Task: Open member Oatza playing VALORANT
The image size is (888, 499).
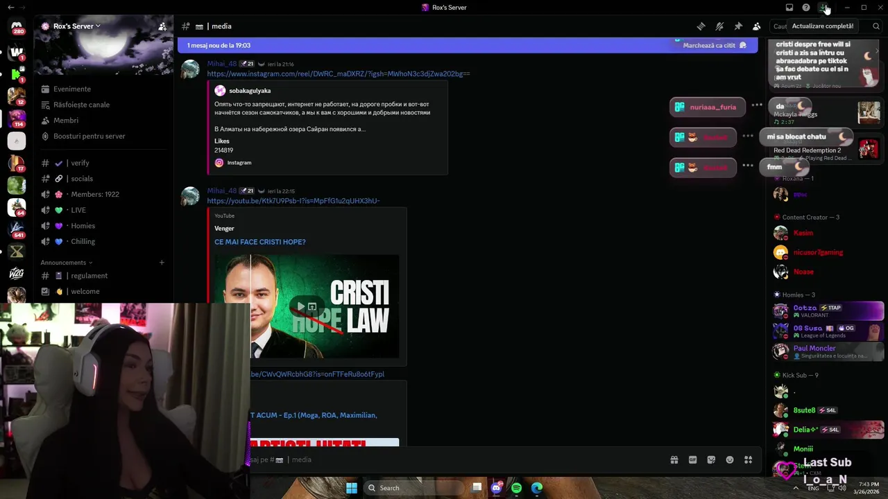Action: [x=828, y=311]
